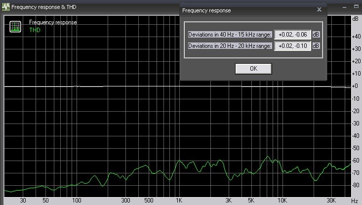This screenshot has height=205, width=362.
Task: Maximize the Frequency response & THD window
Action: [x=356, y=6]
